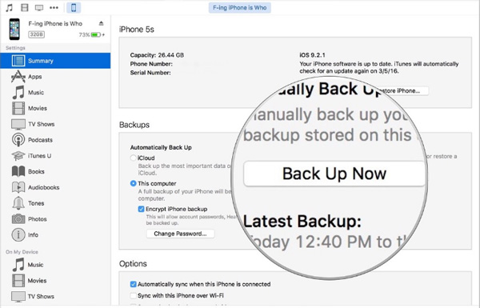
Task: Open Books in the sidebar
Action: click(55, 171)
